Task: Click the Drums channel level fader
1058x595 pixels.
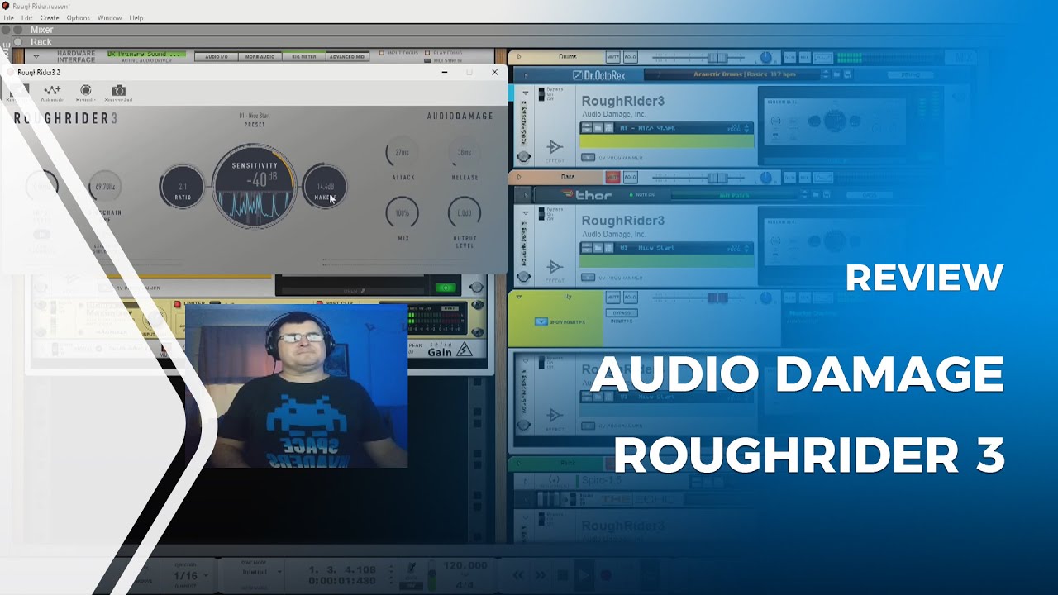Action: pos(717,57)
